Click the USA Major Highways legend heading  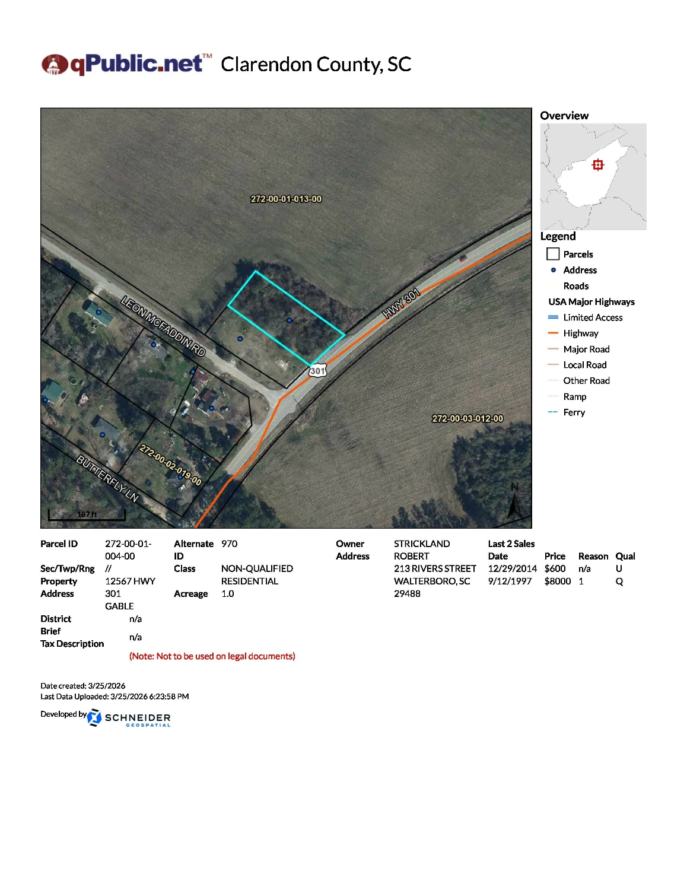click(591, 302)
